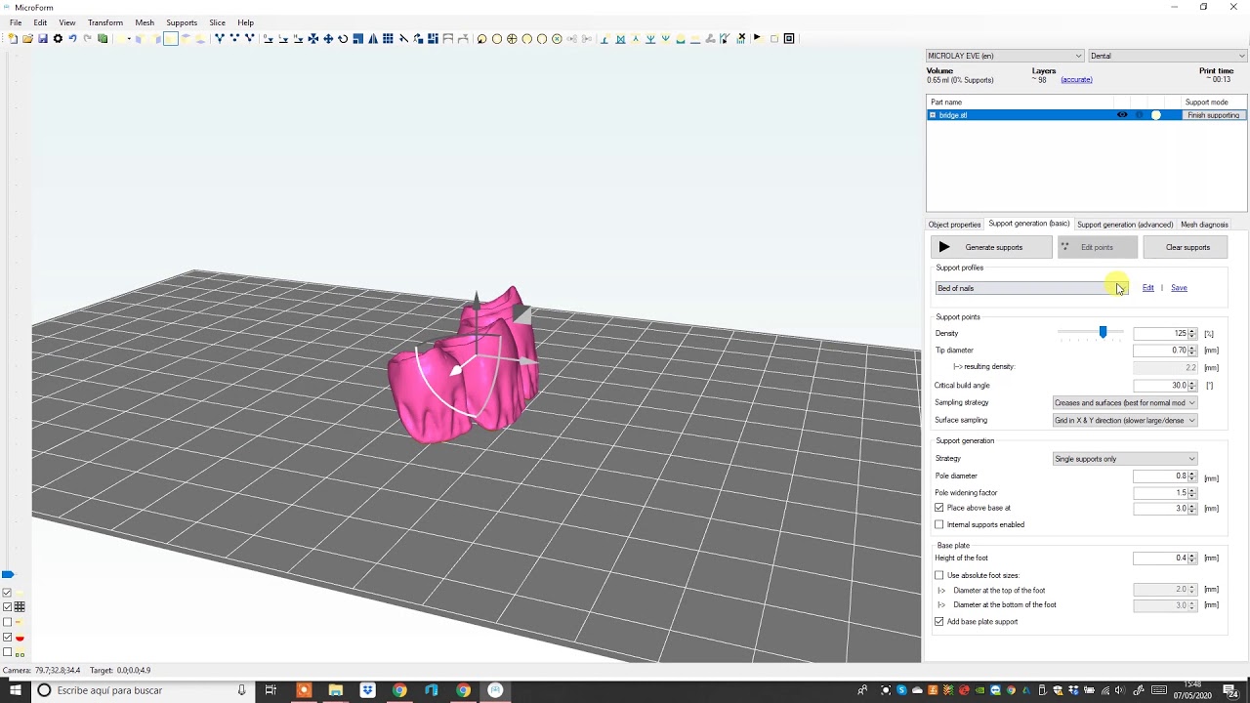
Task: Click the green duplicate part icon
Action: tap(103, 39)
